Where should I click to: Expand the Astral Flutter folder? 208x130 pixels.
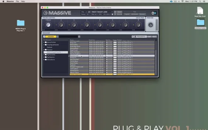(x=44, y=42)
